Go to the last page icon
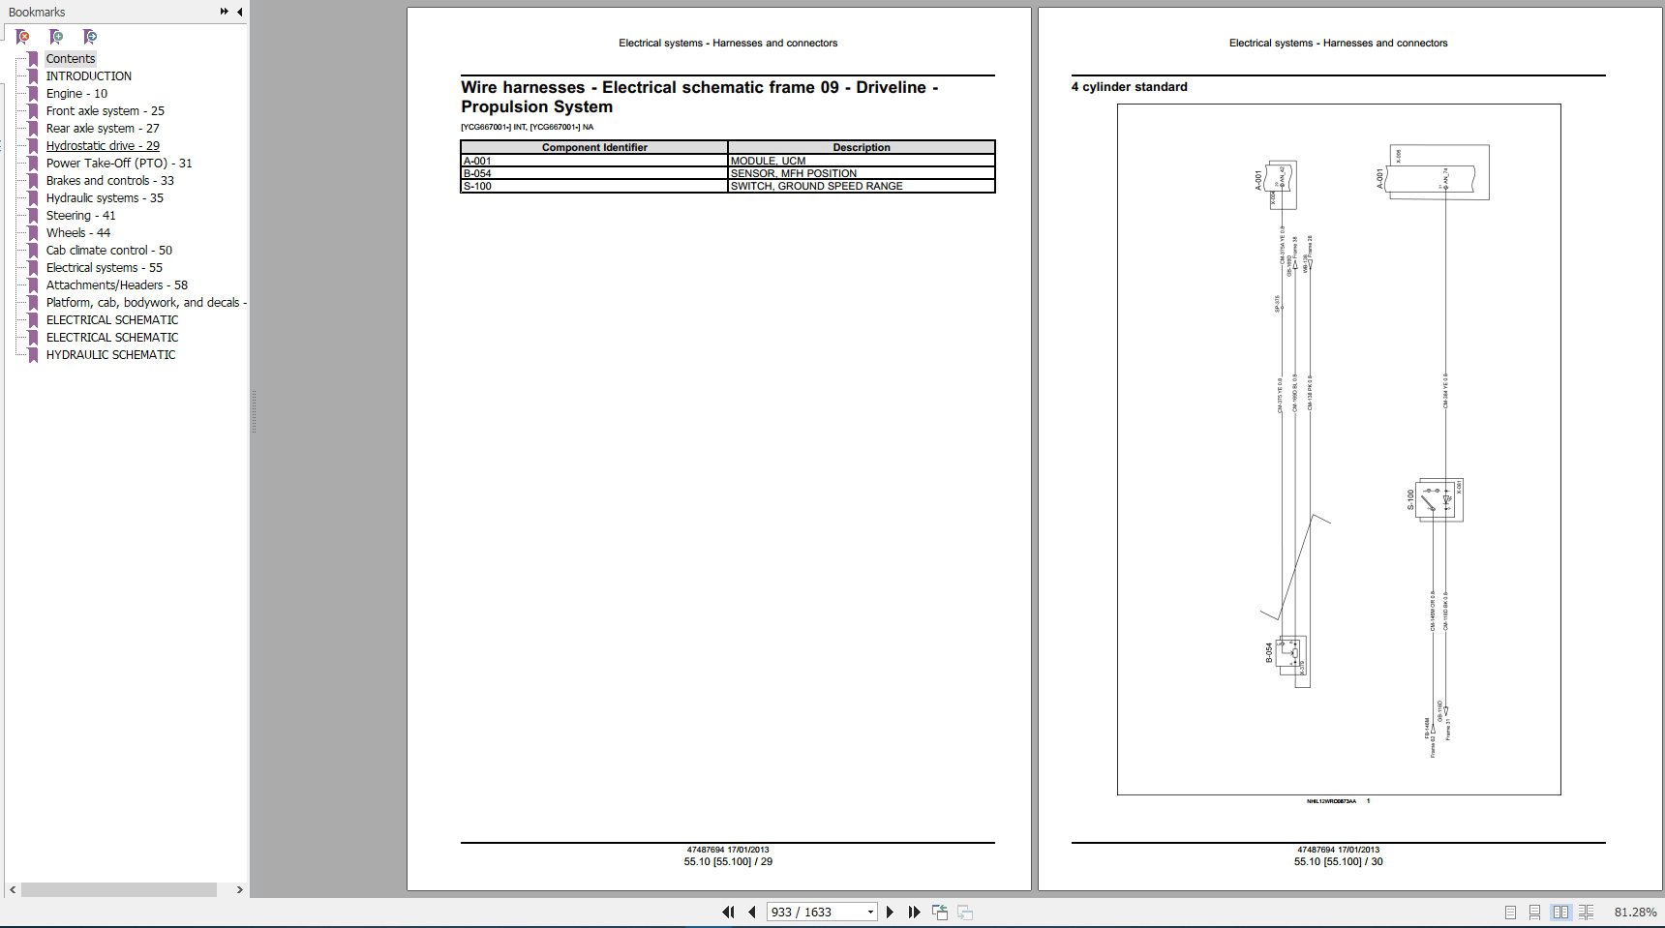 point(914,912)
